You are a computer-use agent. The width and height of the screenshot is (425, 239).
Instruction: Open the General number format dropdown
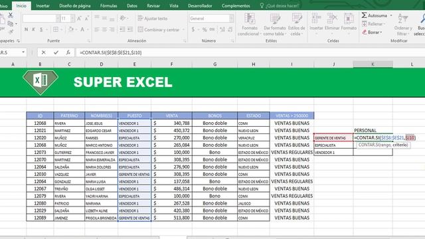(x=231, y=19)
